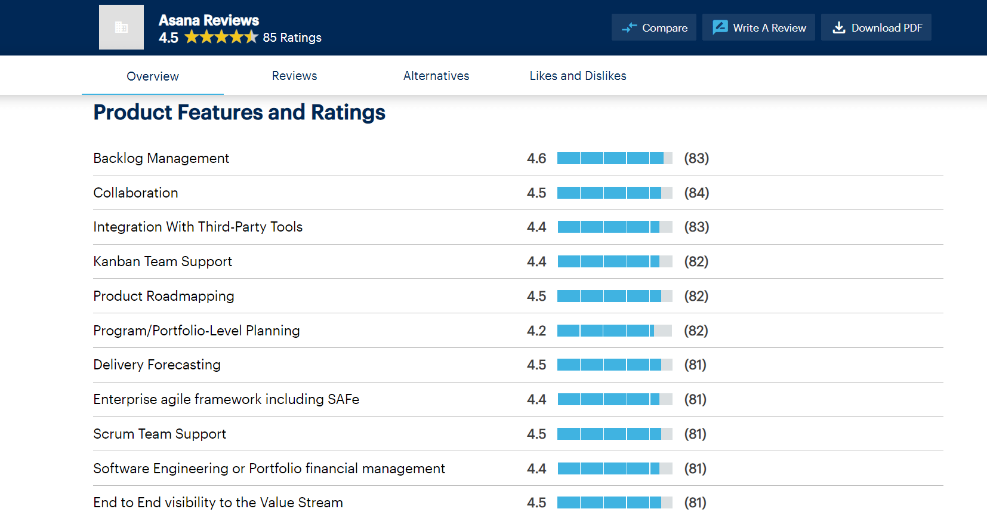Click the Download PDF arrow icon
The height and width of the screenshot is (518, 987).
(838, 28)
